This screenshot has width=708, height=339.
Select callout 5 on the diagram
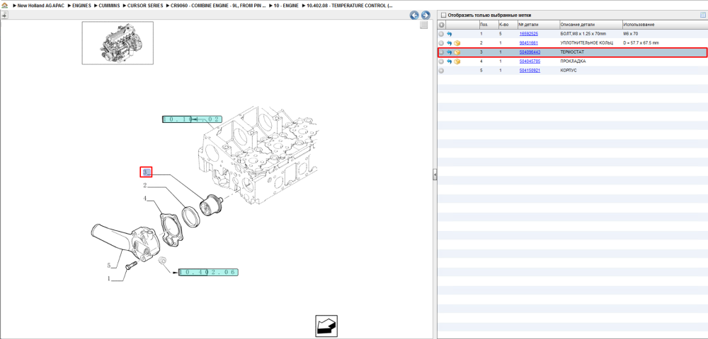coord(109,265)
